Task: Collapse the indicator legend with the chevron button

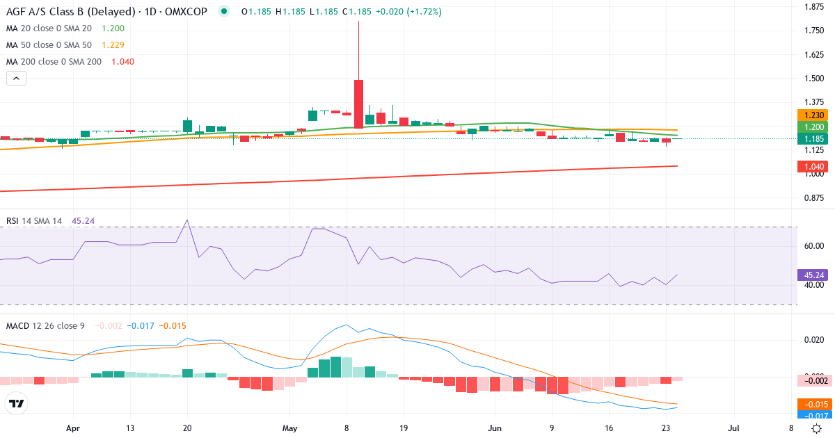Action: [x=16, y=79]
